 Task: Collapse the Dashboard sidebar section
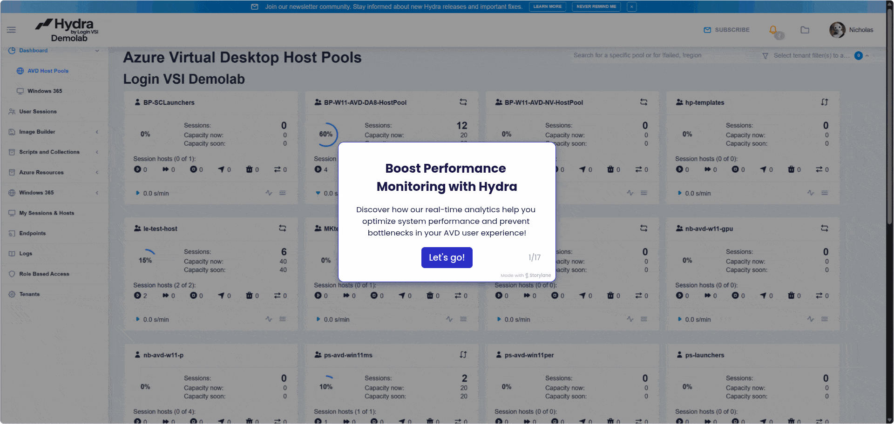(x=97, y=50)
